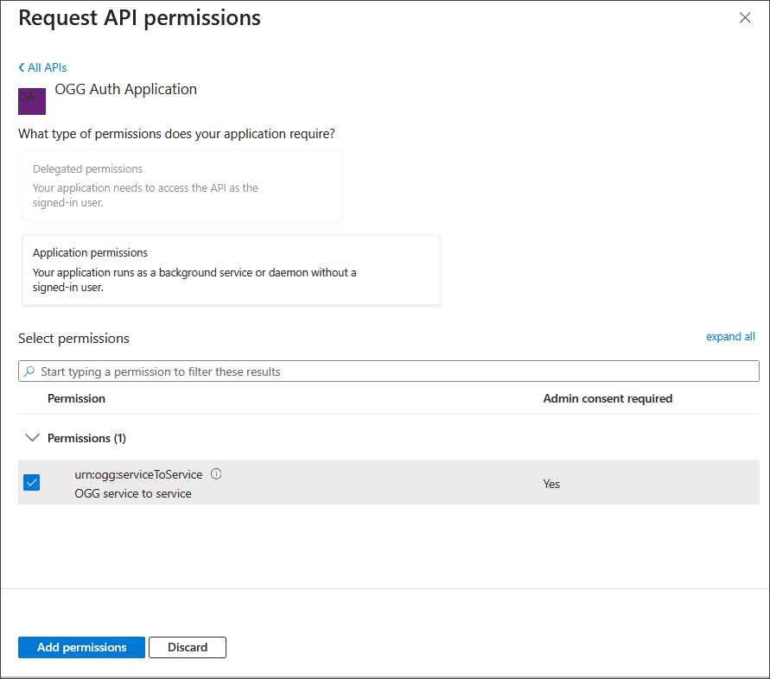Expand all permission groups via expand all
770x679 pixels.
730,336
